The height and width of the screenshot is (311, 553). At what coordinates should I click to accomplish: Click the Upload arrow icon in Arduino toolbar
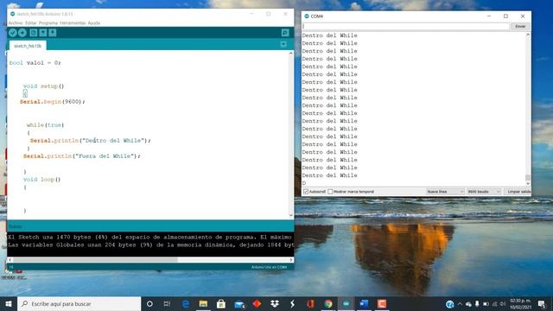[22, 33]
